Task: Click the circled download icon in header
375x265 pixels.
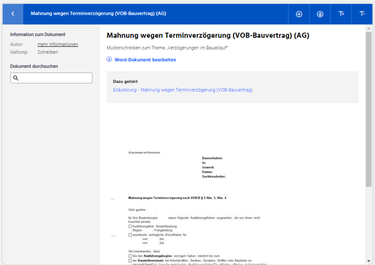Action: coord(320,14)
